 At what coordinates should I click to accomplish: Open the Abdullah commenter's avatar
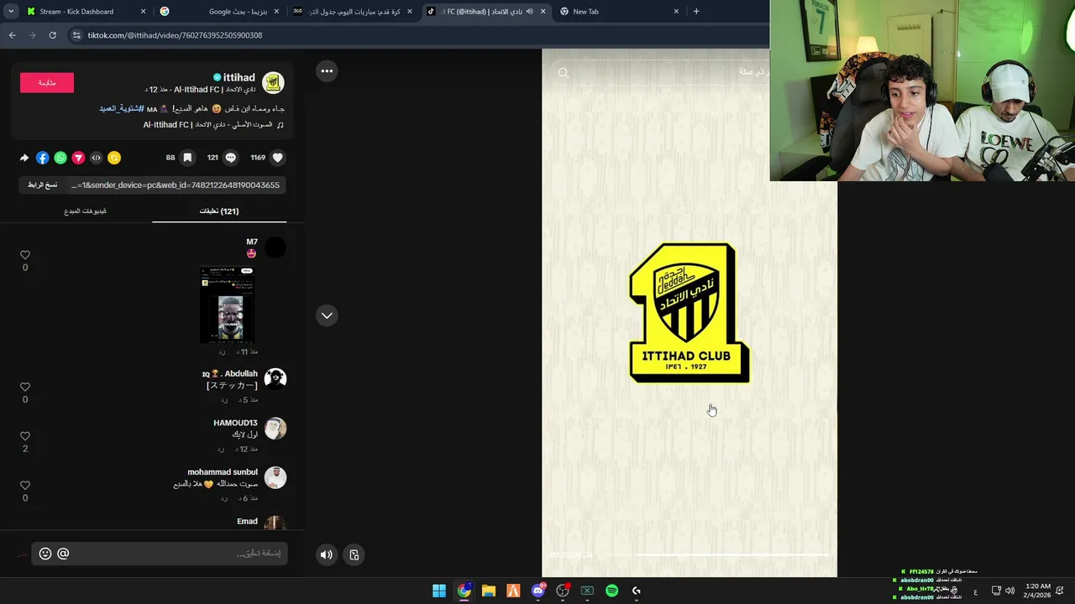(x=275, y=379)
